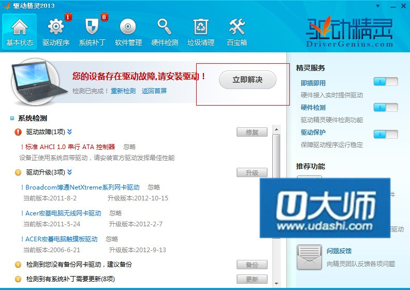Open the 硬件检测 magnifier icon
Viewport: 410px width, 290px height.
[165, 26]
